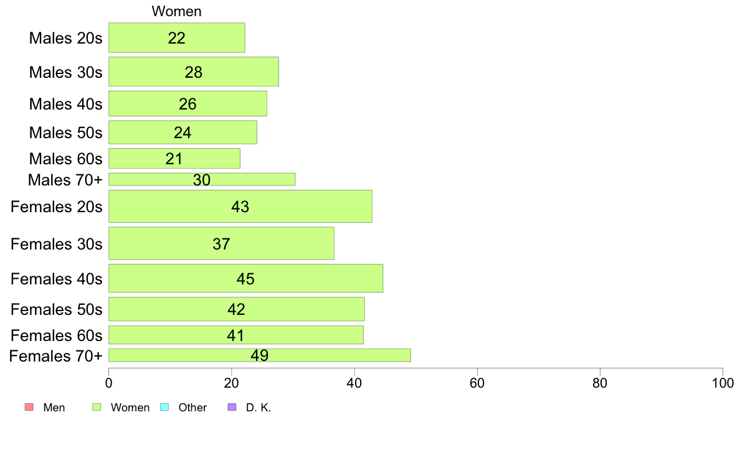Click the Females 20s bar showing 43
The height and width of the screenshot is (458, 740).
pos(240,206)
